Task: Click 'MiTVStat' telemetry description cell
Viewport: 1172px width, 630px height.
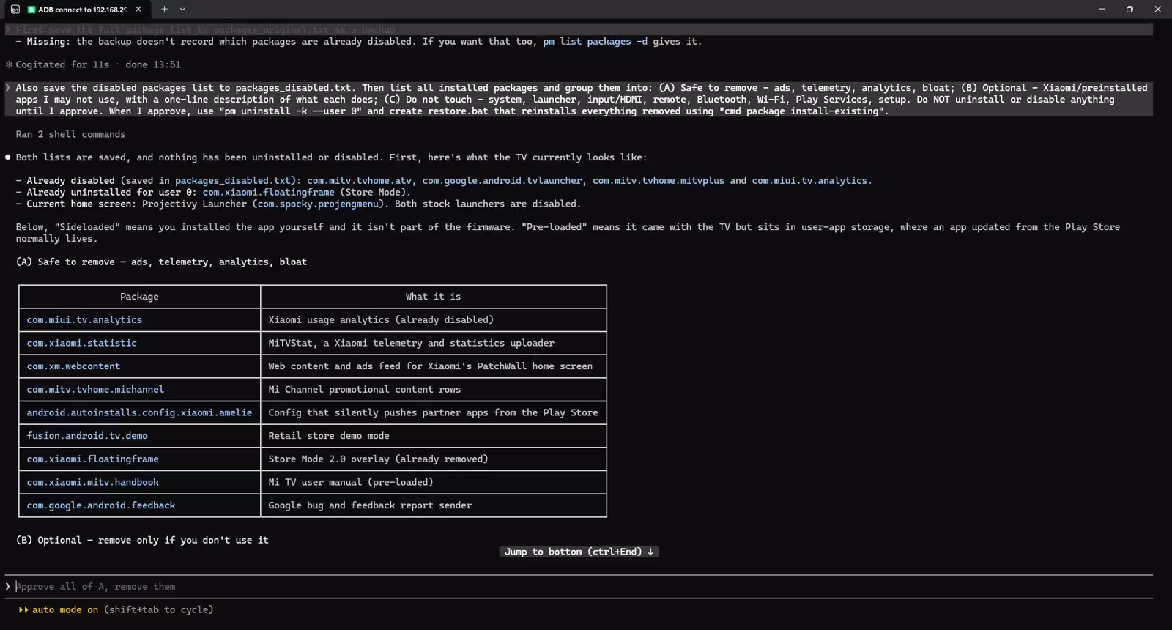Action: tap(411, 343)
